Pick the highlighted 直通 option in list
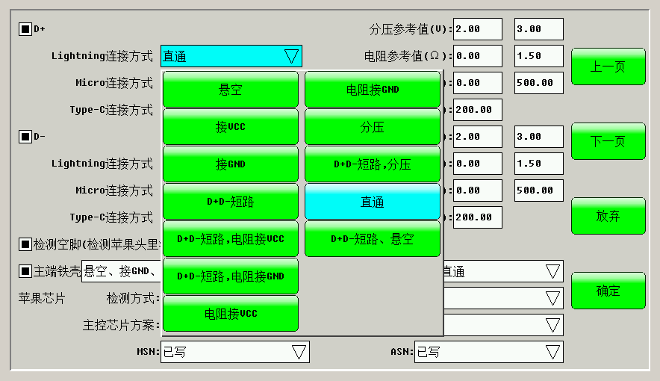 pyautogui.click(x=372, y=202)
